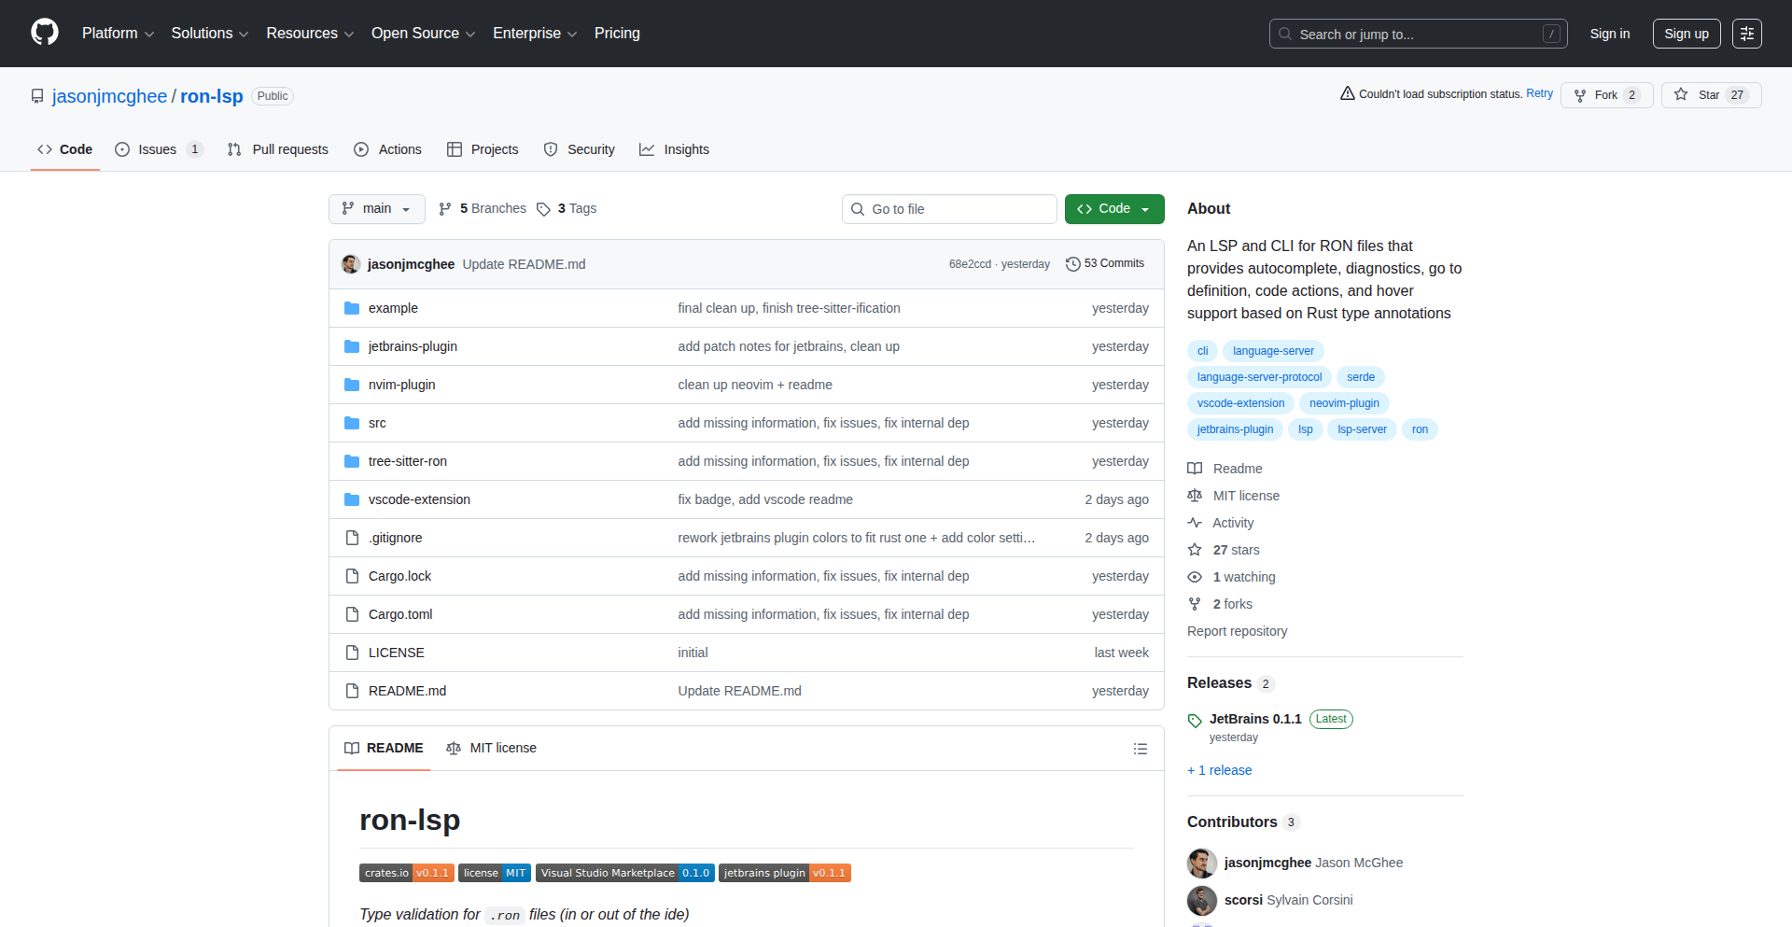Select the language-server topic tag
The height and width of the screenshot is (927, 1792).
pyautogui.click(x=1273, y=351)
